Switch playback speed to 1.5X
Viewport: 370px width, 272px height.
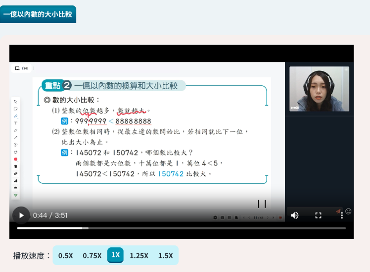(x=166, y=256)
